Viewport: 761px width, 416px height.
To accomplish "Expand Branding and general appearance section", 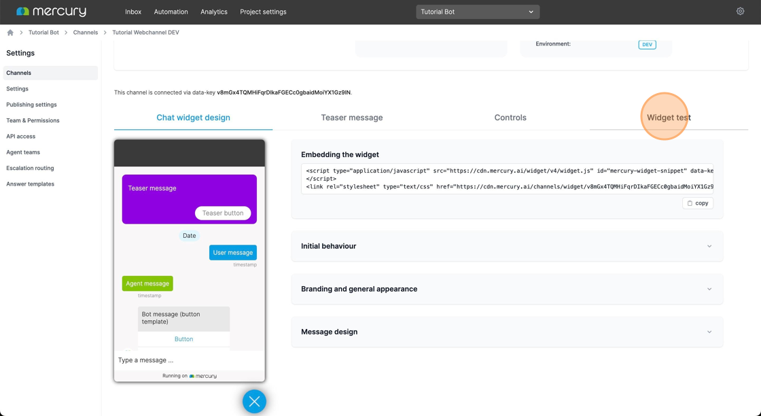I will 507,289.
